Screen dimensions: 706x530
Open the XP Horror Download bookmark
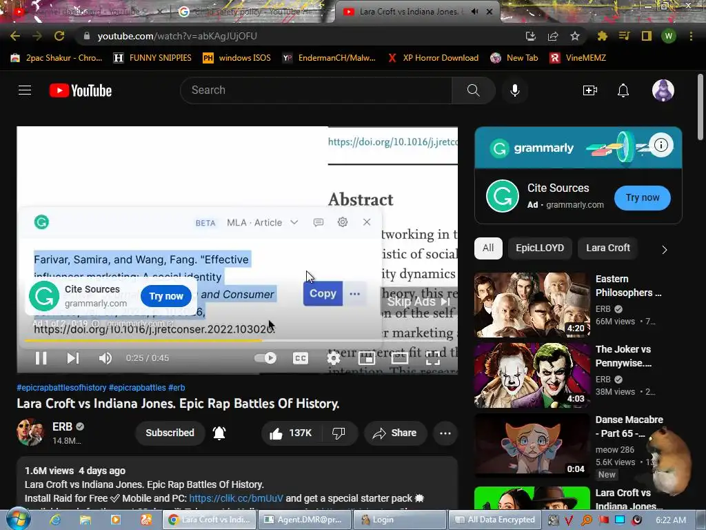click(433, 58)
